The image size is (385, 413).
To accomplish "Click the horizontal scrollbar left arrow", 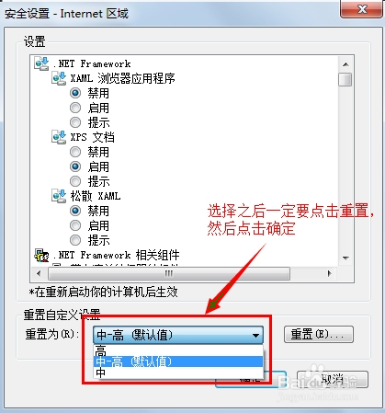I will coord(39,273).
